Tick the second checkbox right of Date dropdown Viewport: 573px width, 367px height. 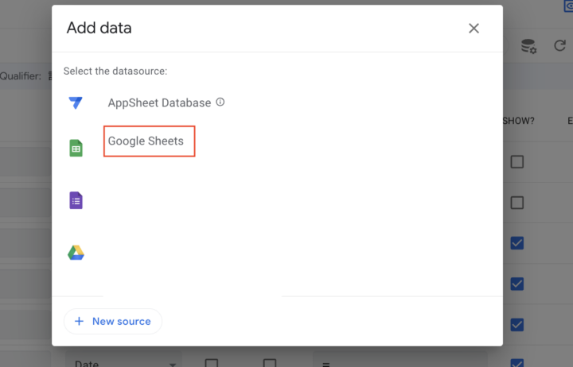point(270,363)
